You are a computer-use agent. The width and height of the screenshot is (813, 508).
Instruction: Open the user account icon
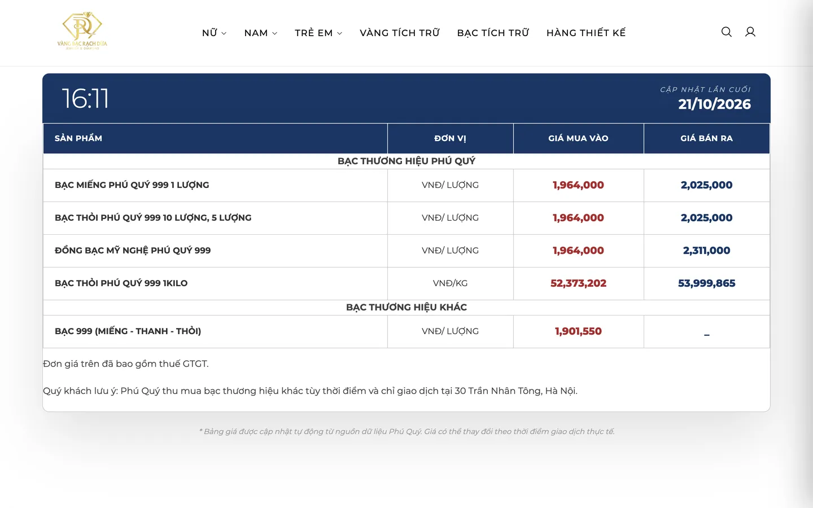[750, 32]
